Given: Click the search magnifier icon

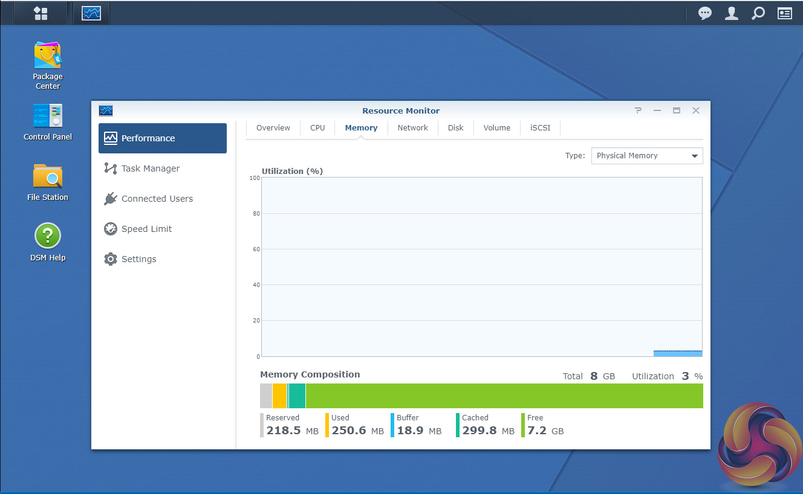Looking at the screenshot, I should 758,13.
